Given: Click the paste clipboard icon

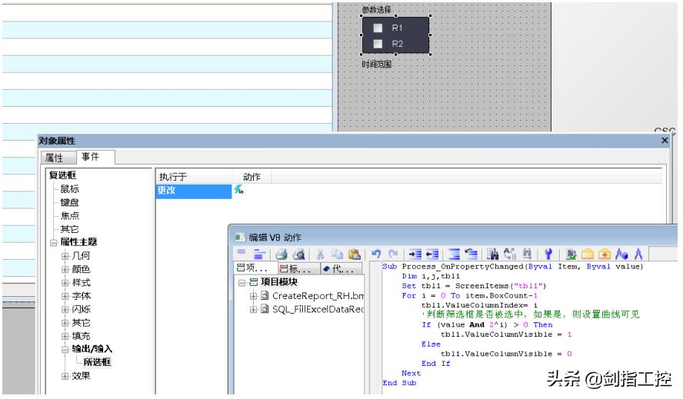Looking at the screenshot, I should pos(353,252).
